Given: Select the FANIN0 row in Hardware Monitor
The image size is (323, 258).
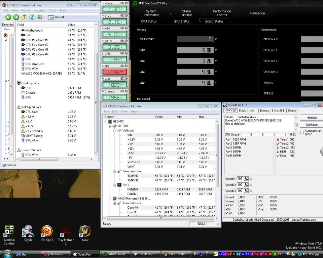Looking at the screenshot, I should [159, 189].
